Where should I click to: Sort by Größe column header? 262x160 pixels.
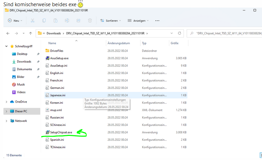click(175, 43)
